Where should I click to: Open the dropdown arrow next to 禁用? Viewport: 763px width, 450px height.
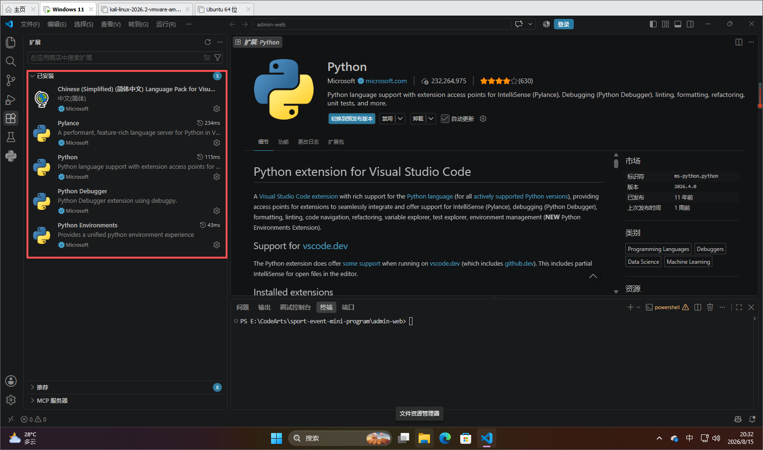click(x=400, y=119)
